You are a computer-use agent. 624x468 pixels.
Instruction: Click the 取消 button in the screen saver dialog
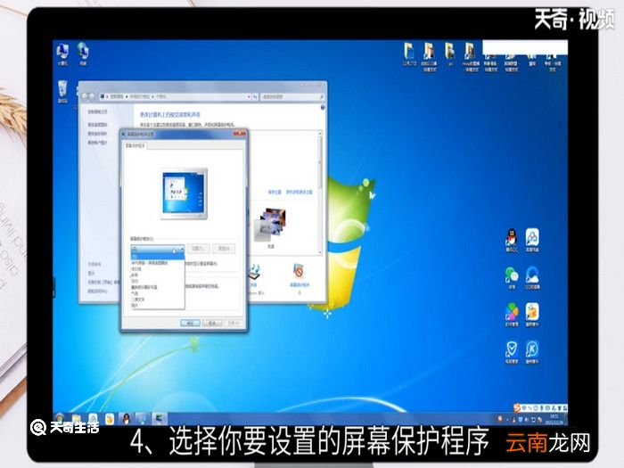tap(212, 323)
